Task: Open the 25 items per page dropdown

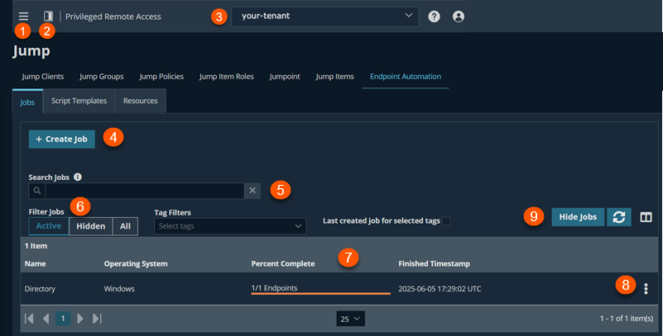Action: [350, 319]
